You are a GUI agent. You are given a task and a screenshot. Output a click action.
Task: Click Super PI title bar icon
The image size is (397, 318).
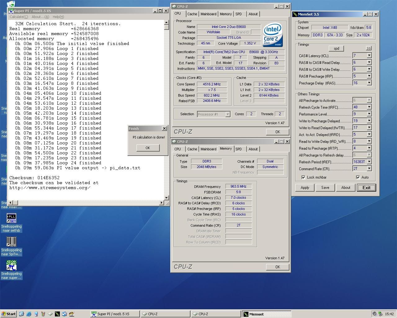click(11, 11)
